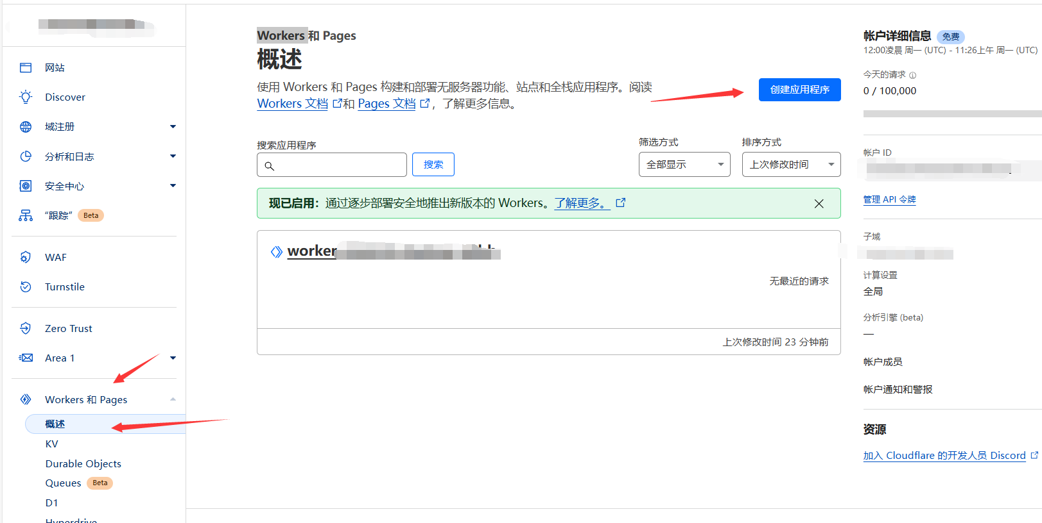Select KV in the sidebar submenu
The height and width of the screenshot is (523, 1042).
pos(52,444)
